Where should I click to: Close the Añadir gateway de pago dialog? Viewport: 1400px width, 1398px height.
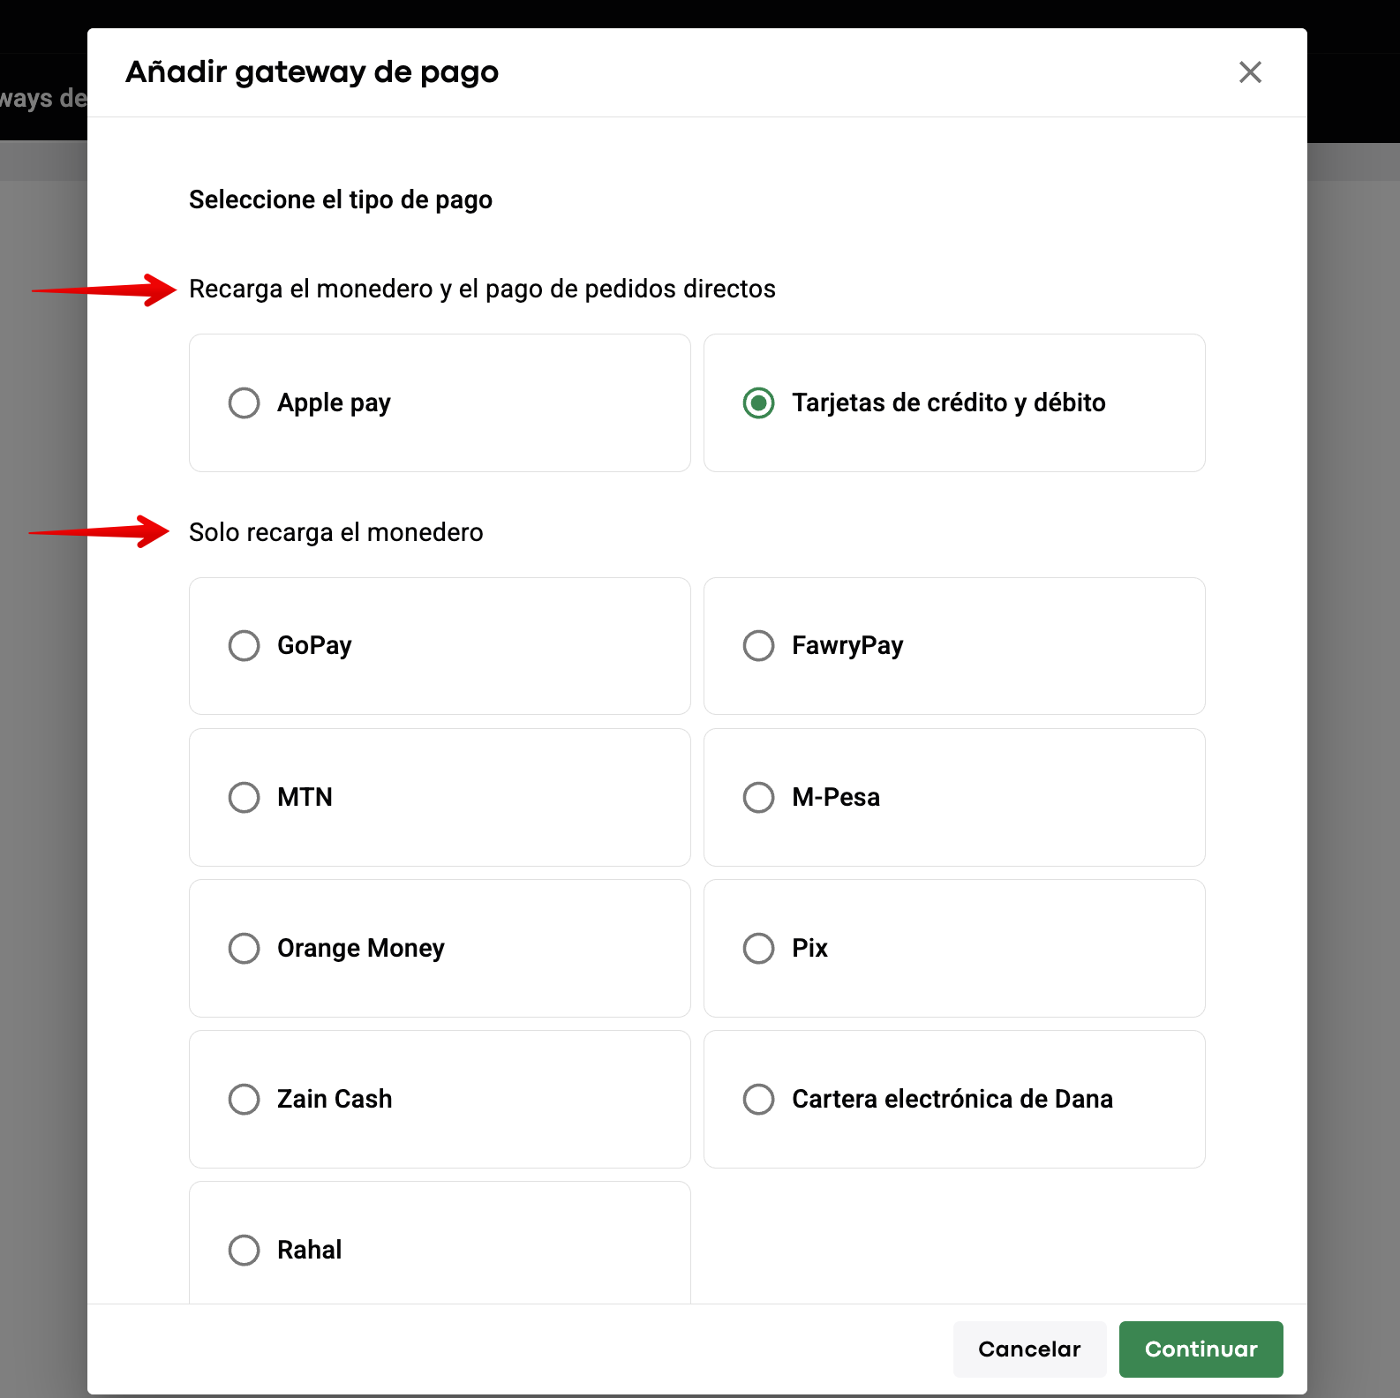pyautogui.click(x=1250, y=72)
